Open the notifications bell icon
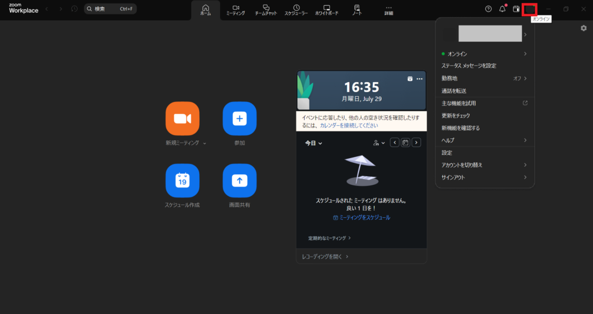This screenshot has height=314, width=593. click(x=502, y=9)
